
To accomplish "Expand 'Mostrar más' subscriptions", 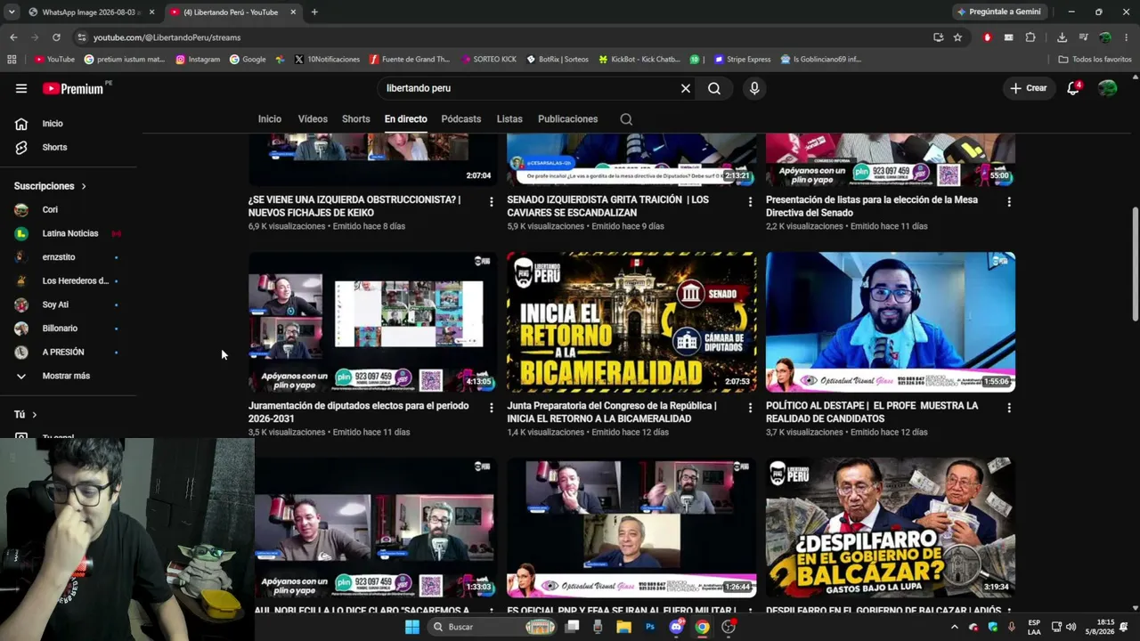I will click(68, 376).
